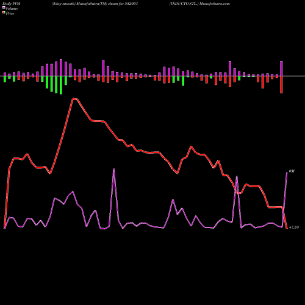The height and width of the screenshot is (305, 305).
Task: Click the red price line's highest peak
Action: click(x=74, y=99)
